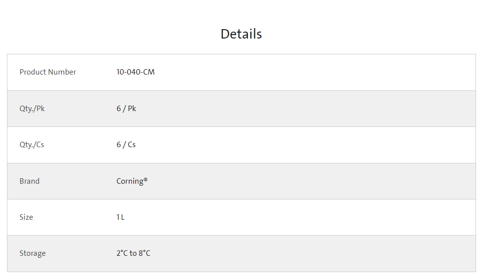
Task: Select the 10-040-CM product number value
Action: pyautogui.click(x=135, y=72)
